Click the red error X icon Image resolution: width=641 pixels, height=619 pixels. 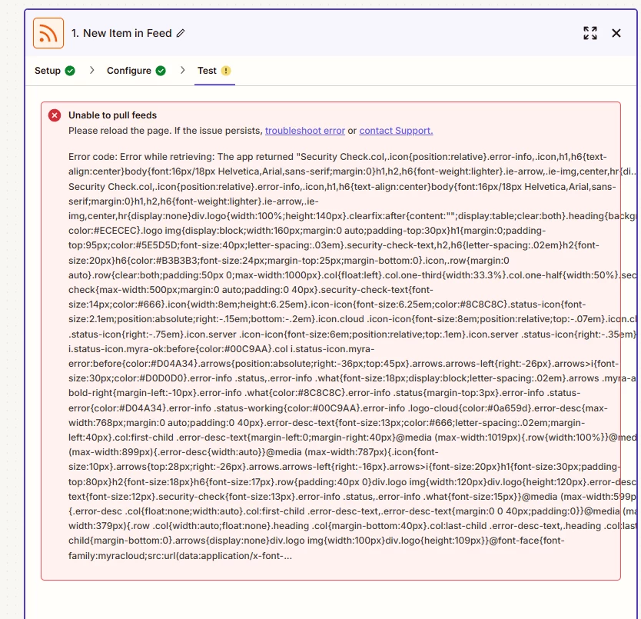pos(55,115)
